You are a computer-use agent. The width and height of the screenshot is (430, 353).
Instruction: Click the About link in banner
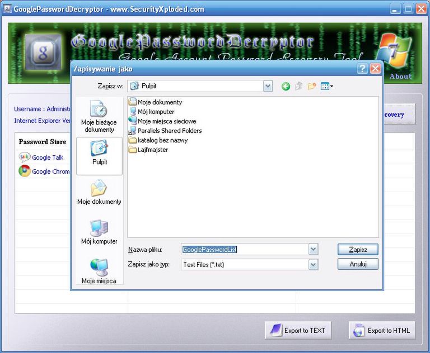pos(401,77)
